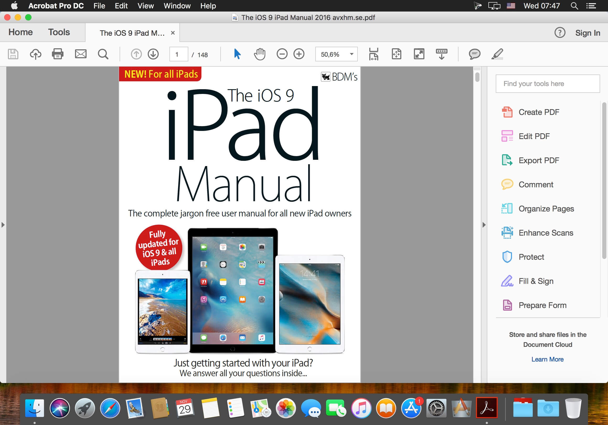Screen dimensions: 608x425
Task: Click the Help menu in menu bar
Action: [x=208, y=6]
